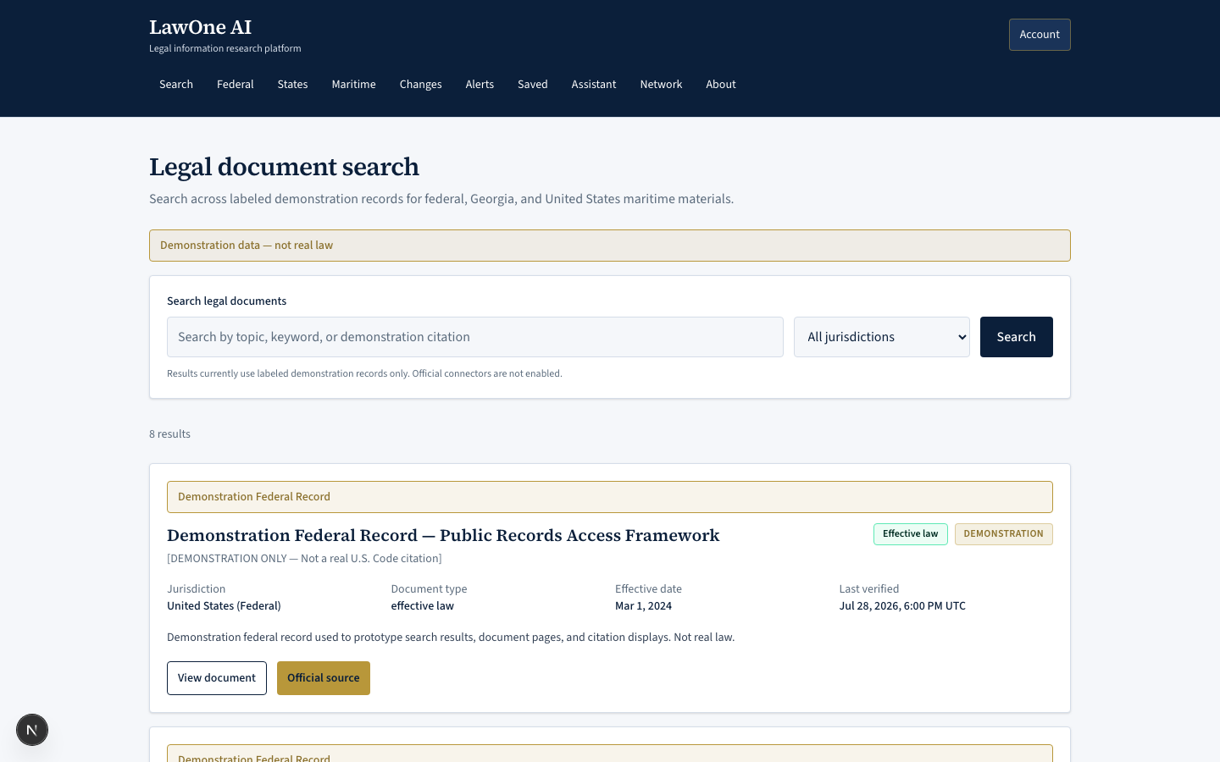Open the Public Records Access Framework title

pos(443,535)
